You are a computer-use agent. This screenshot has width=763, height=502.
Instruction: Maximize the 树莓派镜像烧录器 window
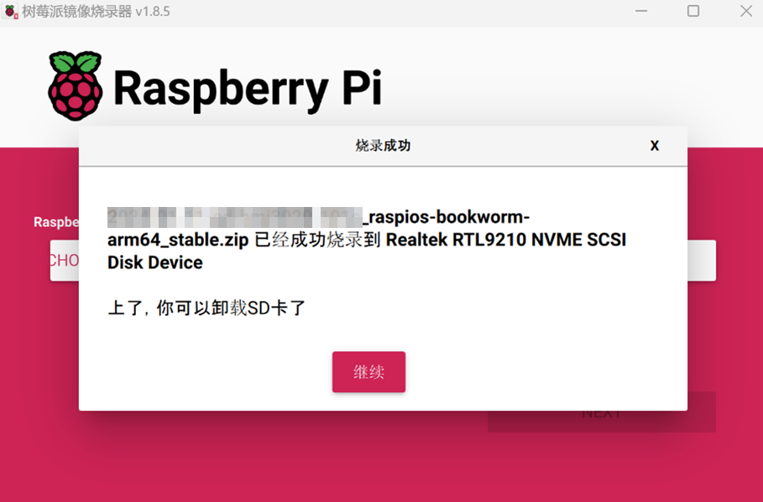(x=693, y=11)
